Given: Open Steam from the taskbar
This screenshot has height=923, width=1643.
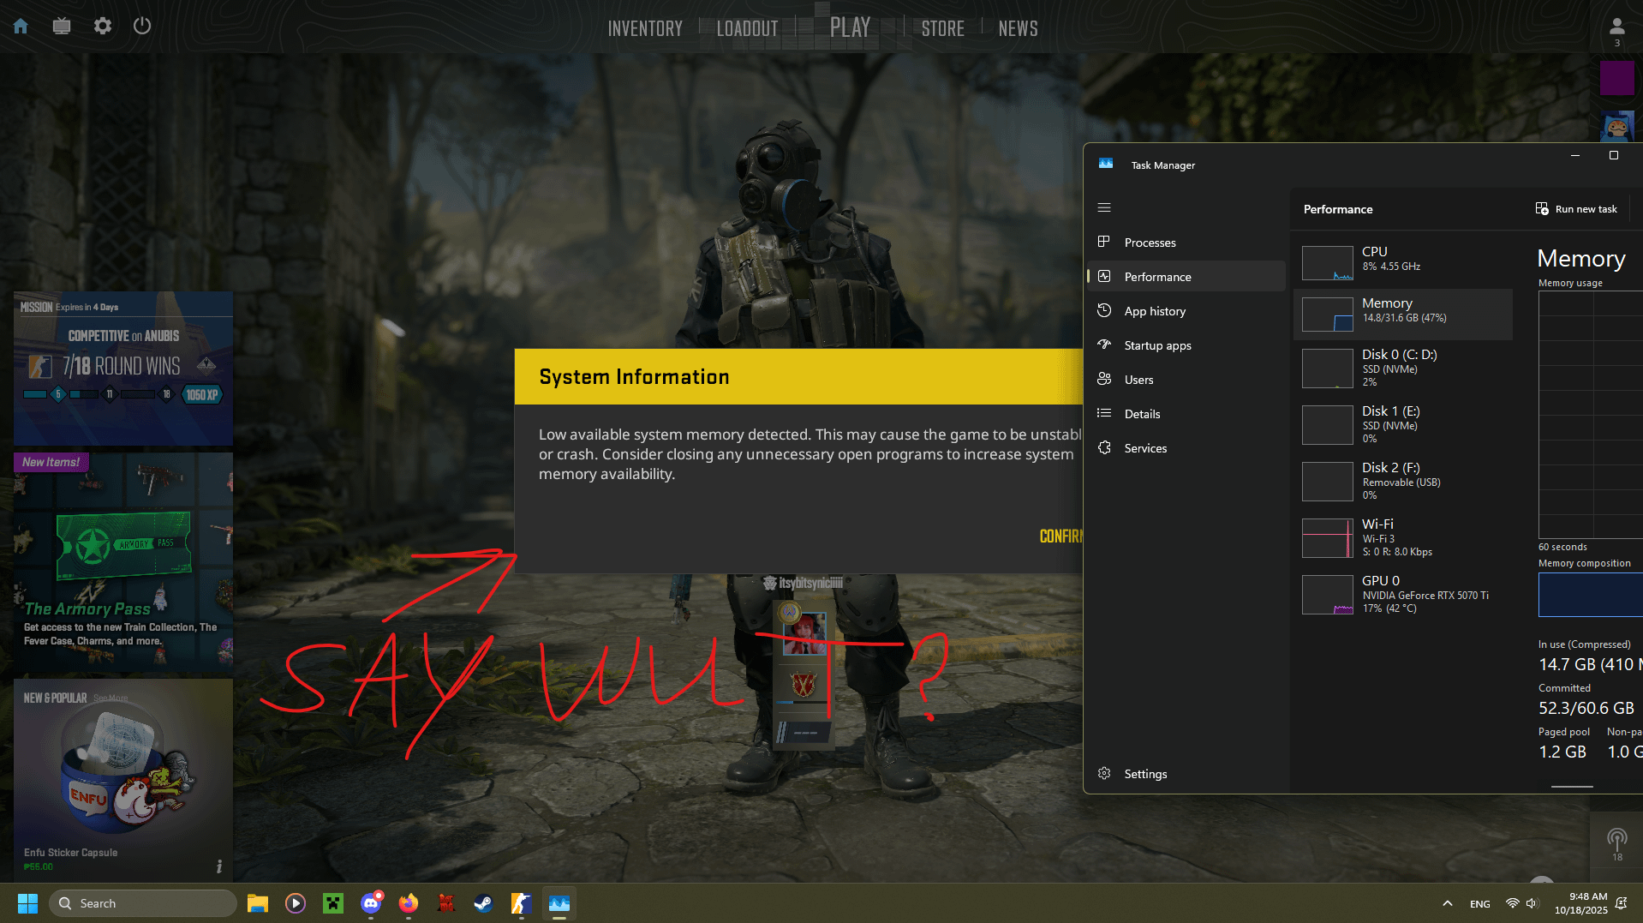Looking at the screenshot, I should (x=484, y=903).
